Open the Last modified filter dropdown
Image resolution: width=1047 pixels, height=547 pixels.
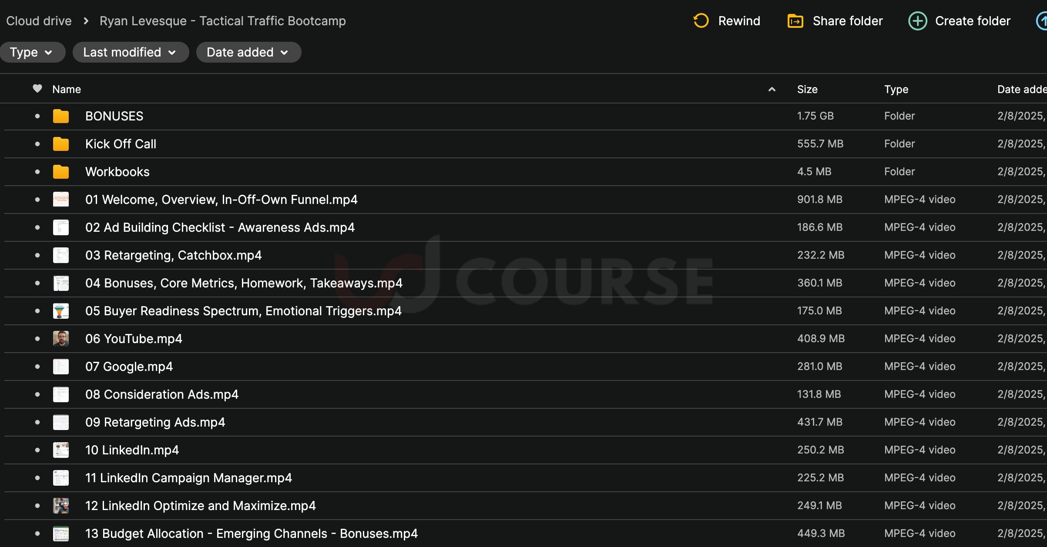[130, 52]
